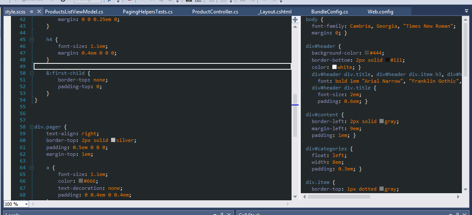Click the blue caret marker on the scrollbar
This screenshot has width=472, height=215.
tap(295, 105)
